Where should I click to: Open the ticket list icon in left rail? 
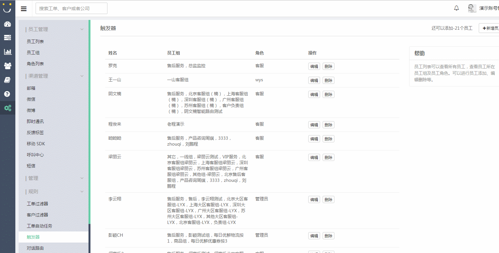(x=8, y=38)
